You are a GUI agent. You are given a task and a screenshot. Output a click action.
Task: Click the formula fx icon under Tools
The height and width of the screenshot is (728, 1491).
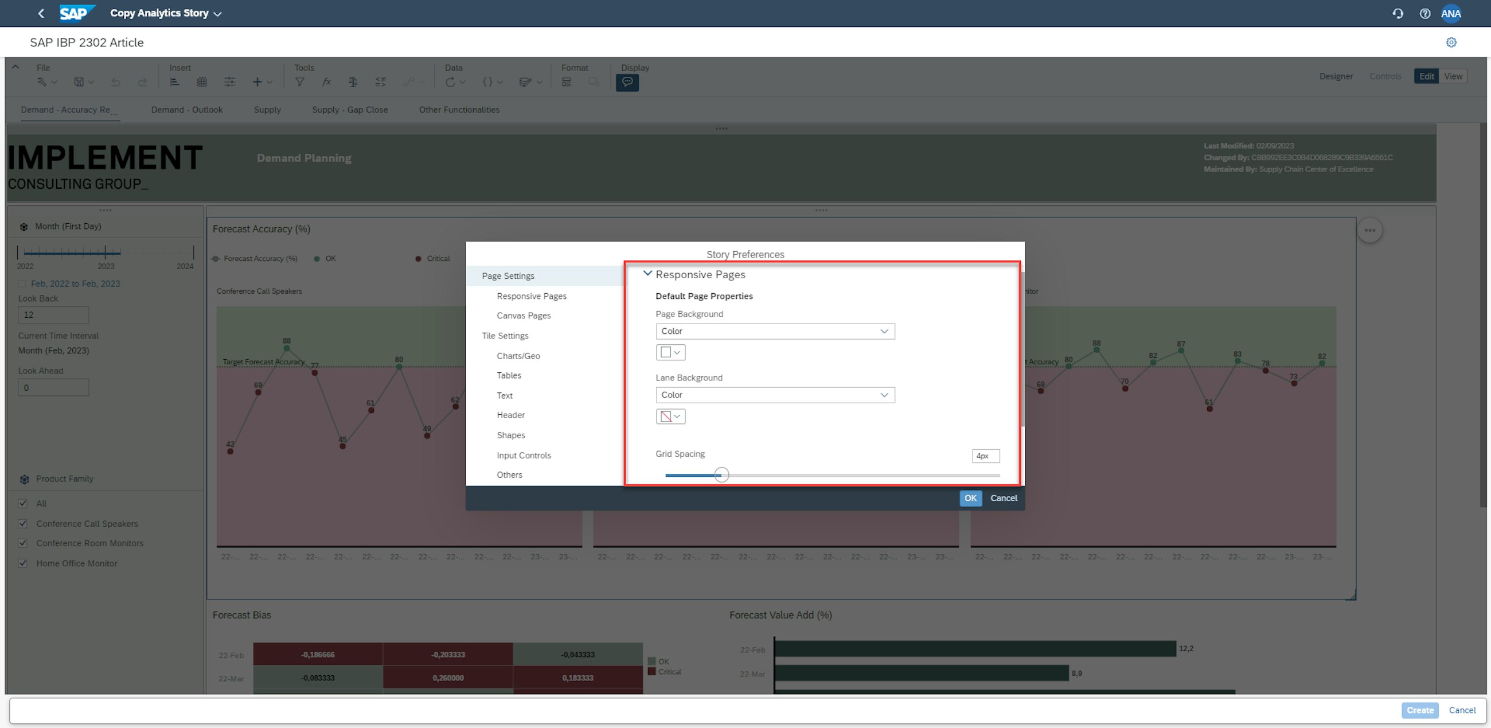click(x=326, y=82)
